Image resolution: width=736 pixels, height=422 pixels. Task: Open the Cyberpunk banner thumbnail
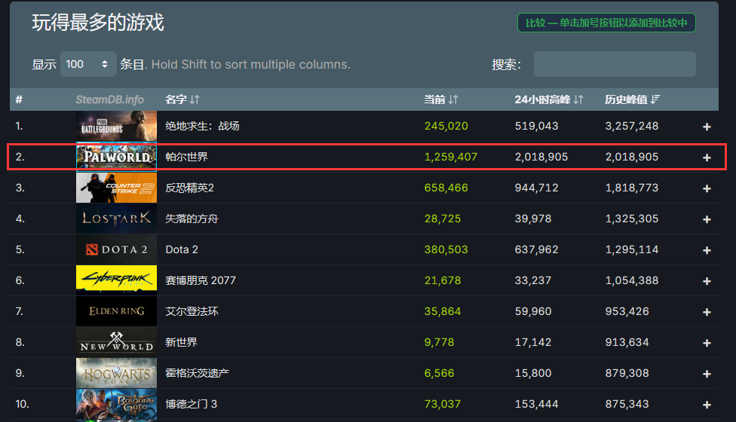tap(116, 280)
